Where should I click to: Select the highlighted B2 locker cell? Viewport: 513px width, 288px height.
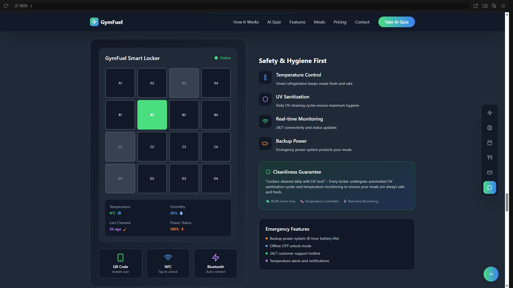click(x=152, y=115)
